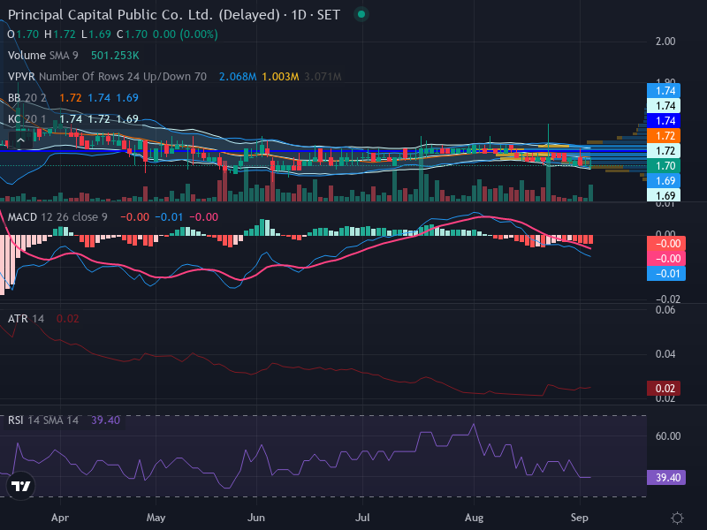Click the Apr label on time axis
This screenshot has height=530, width=707.
click(x=60, y=518)
